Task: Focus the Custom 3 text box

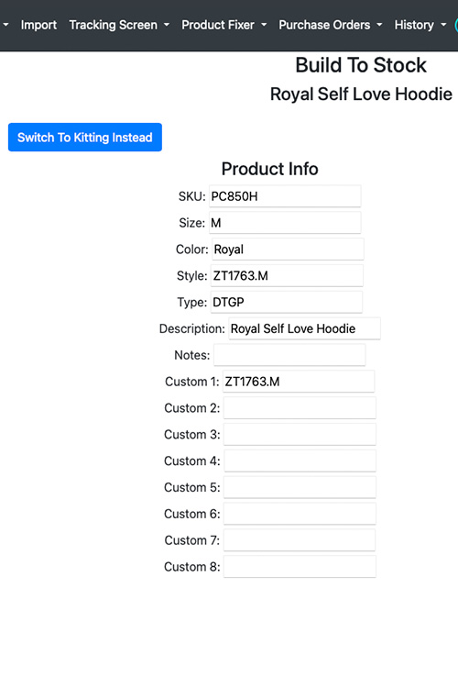Action: coord(300,434)
